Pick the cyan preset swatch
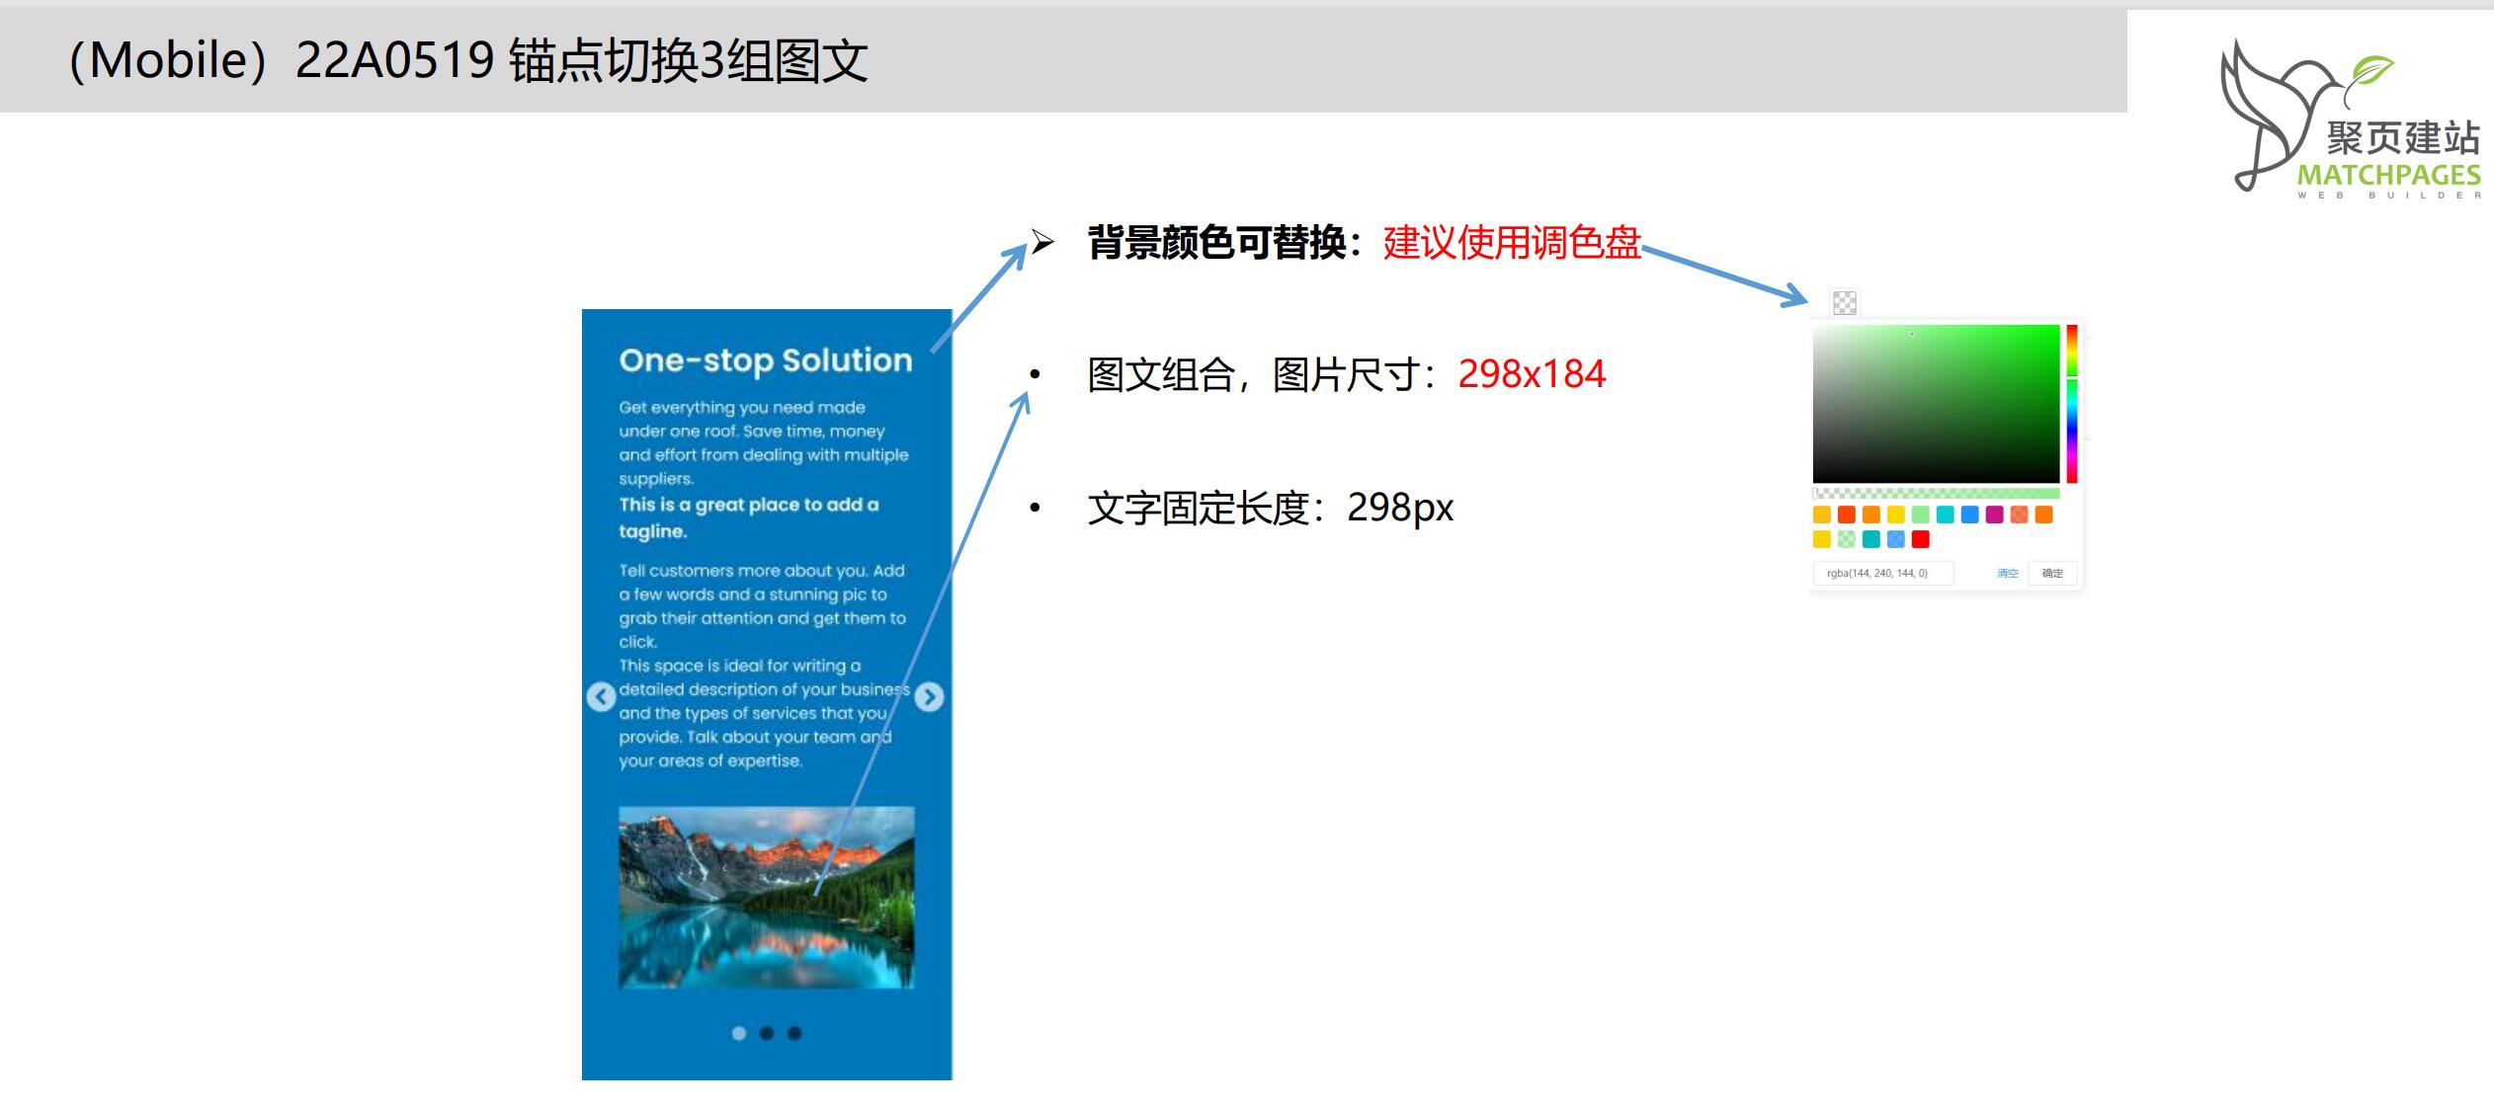 pos(1945,514)
